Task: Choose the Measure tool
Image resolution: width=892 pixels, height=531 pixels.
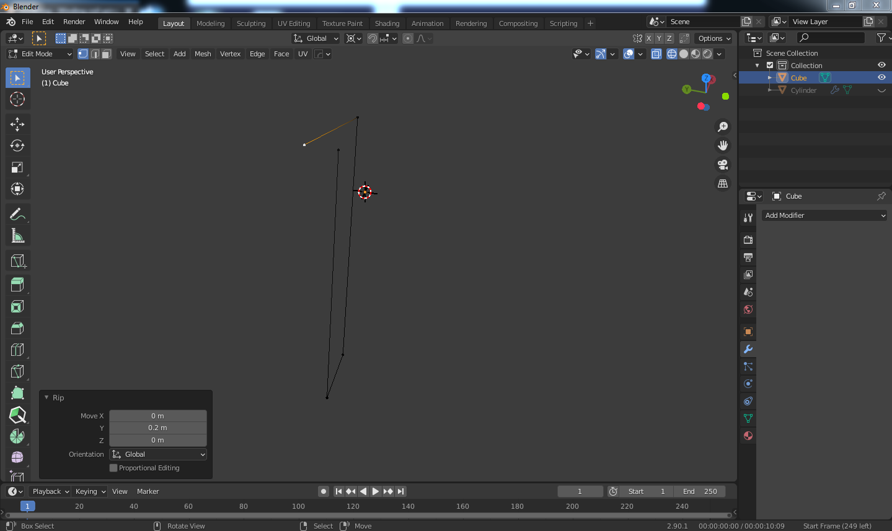Action: coord(17,236)
